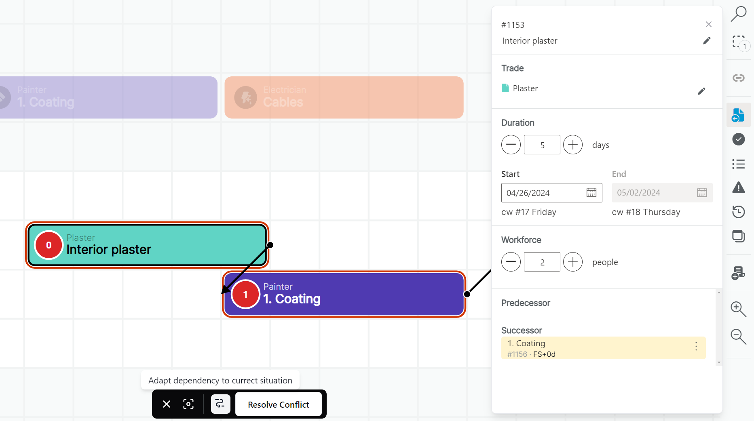Click the zoom out magnifier icon
This screenshot has width=754, height=421.
coord(738,336)
